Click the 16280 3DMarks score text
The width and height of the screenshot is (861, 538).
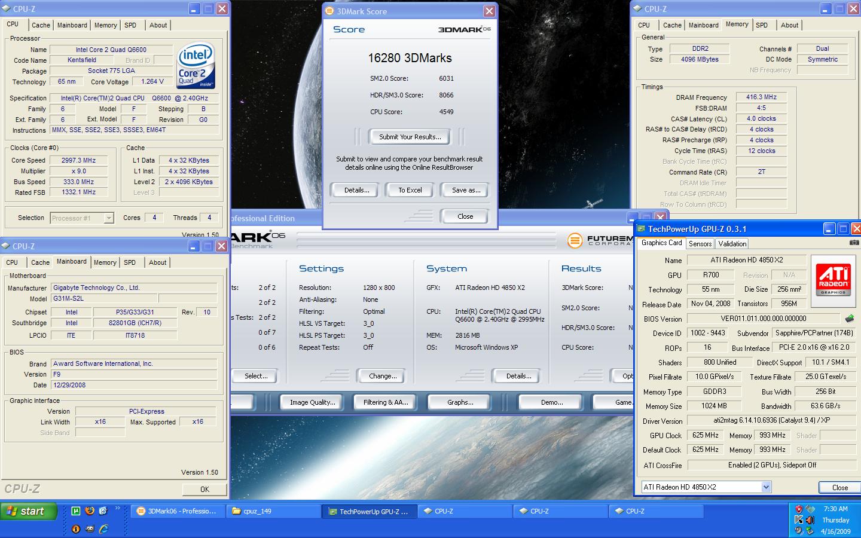(410, 58)
